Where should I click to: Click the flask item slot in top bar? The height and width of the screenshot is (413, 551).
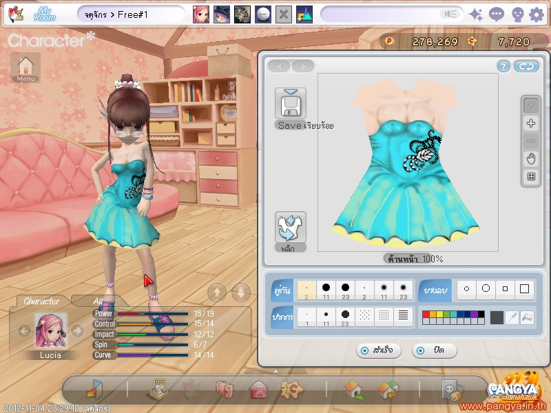tap(304, 14)
